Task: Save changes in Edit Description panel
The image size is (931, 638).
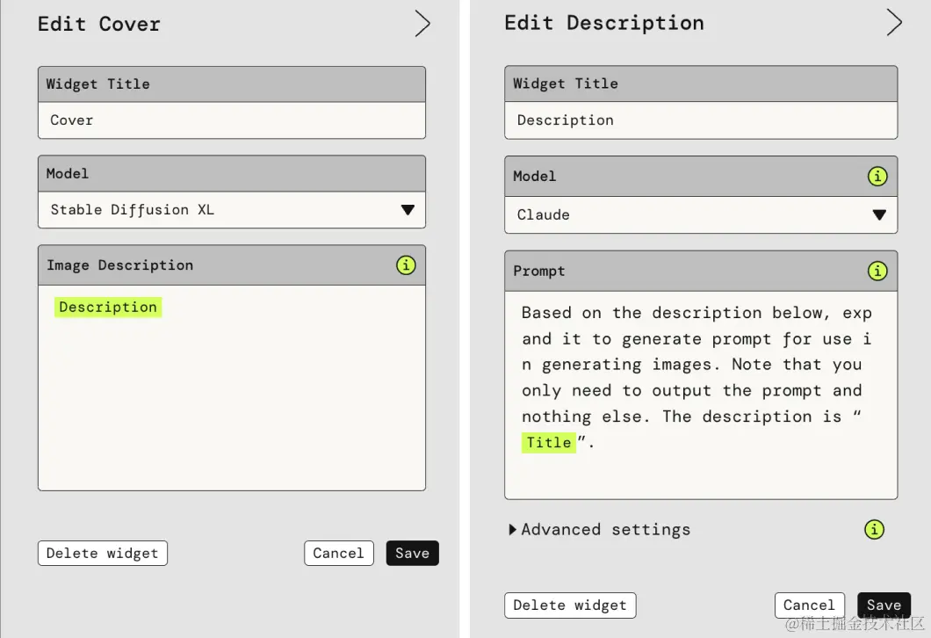Action: pos(884,605)
